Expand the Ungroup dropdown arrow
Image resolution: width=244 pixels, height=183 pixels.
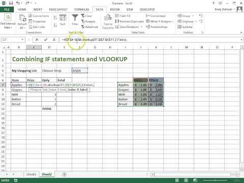(x=196, y=21)
